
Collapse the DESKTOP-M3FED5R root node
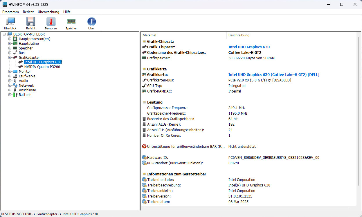(4, 34)
